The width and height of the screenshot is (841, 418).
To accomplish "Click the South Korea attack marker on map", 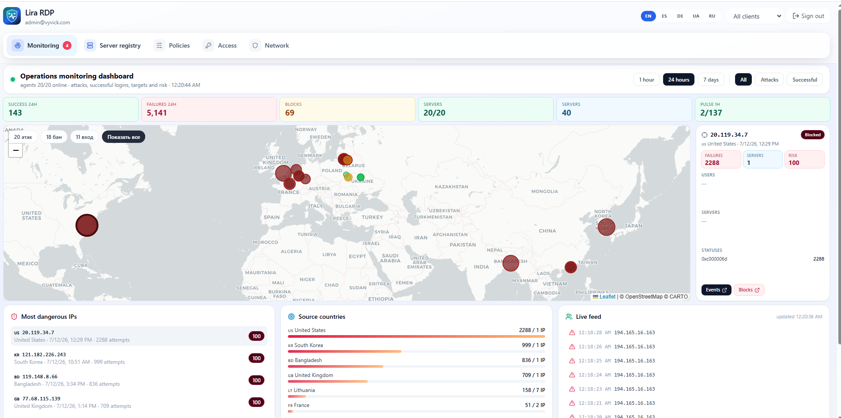I will click(x=606, y=227).
